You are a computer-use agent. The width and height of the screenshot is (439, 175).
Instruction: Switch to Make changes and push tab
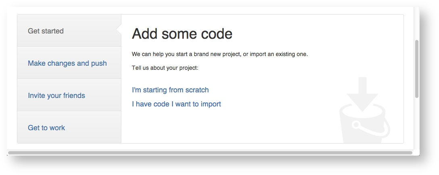click(67, 63)
